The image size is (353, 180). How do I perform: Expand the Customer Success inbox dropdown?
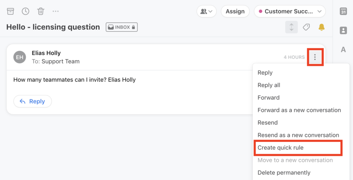[x=290, y=11]
